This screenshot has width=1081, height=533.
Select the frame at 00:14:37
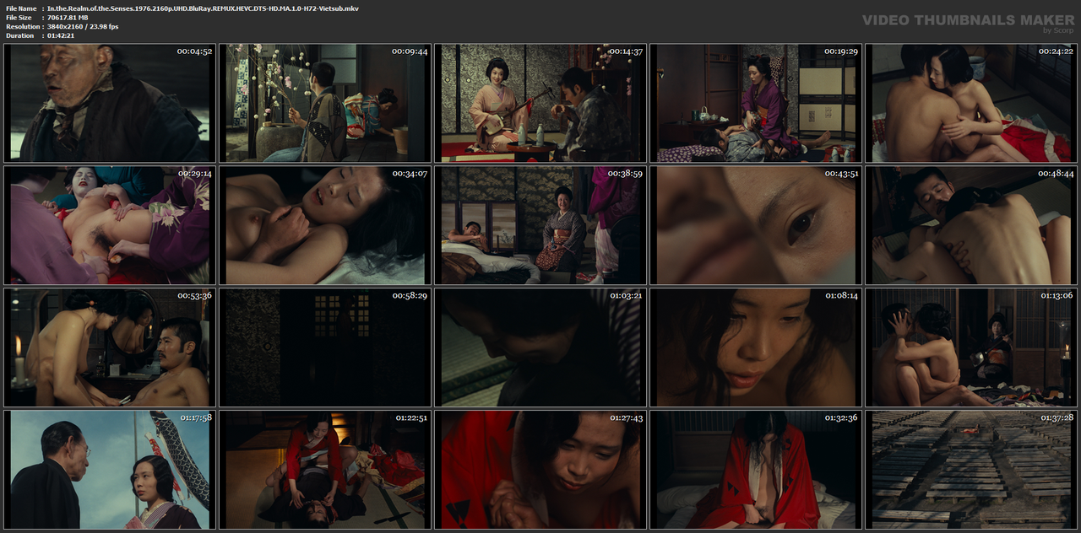pyautogui.click(x=540, y=103)
